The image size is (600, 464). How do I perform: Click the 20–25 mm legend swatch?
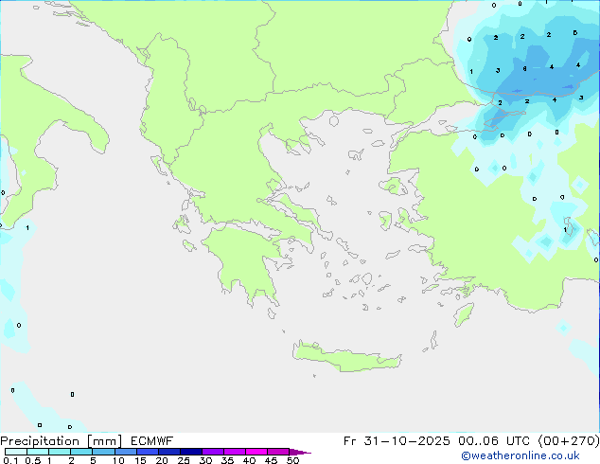pyautogui.click(x=169, y=452)
